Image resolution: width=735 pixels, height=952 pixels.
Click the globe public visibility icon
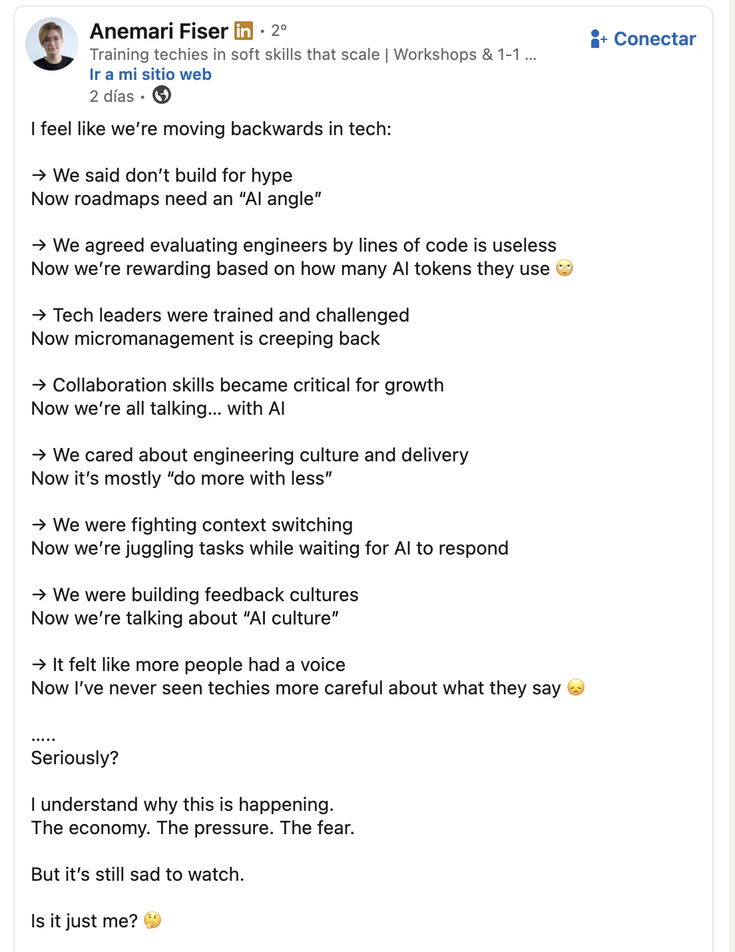coord(162,96)
